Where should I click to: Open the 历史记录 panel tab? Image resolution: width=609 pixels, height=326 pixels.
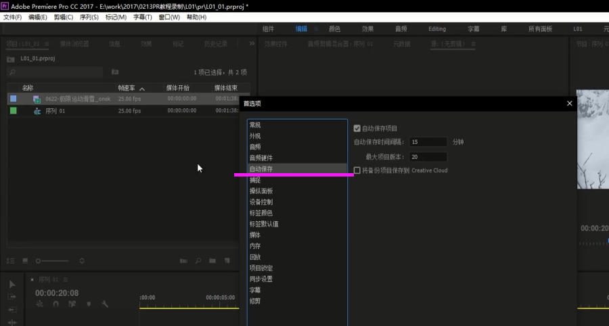[x=216, y=44]
